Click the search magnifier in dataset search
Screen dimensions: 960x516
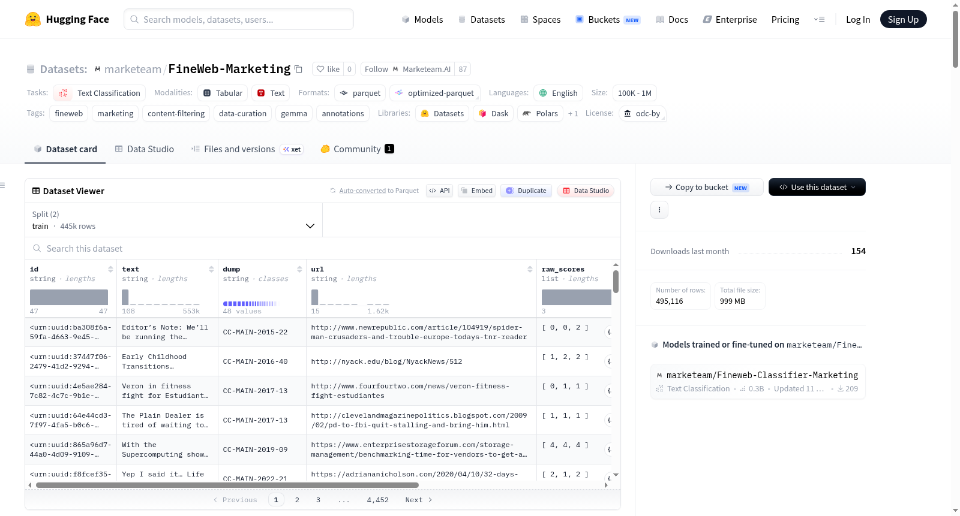coord(37,248)
